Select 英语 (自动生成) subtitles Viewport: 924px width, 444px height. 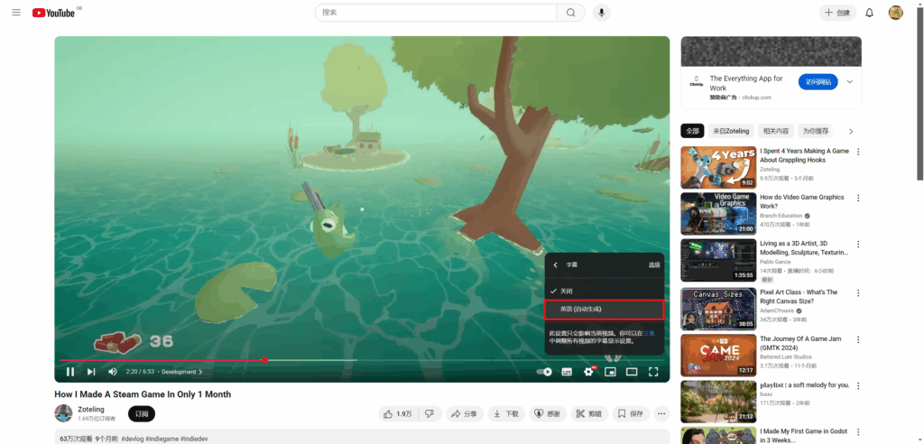pos(604,310)
